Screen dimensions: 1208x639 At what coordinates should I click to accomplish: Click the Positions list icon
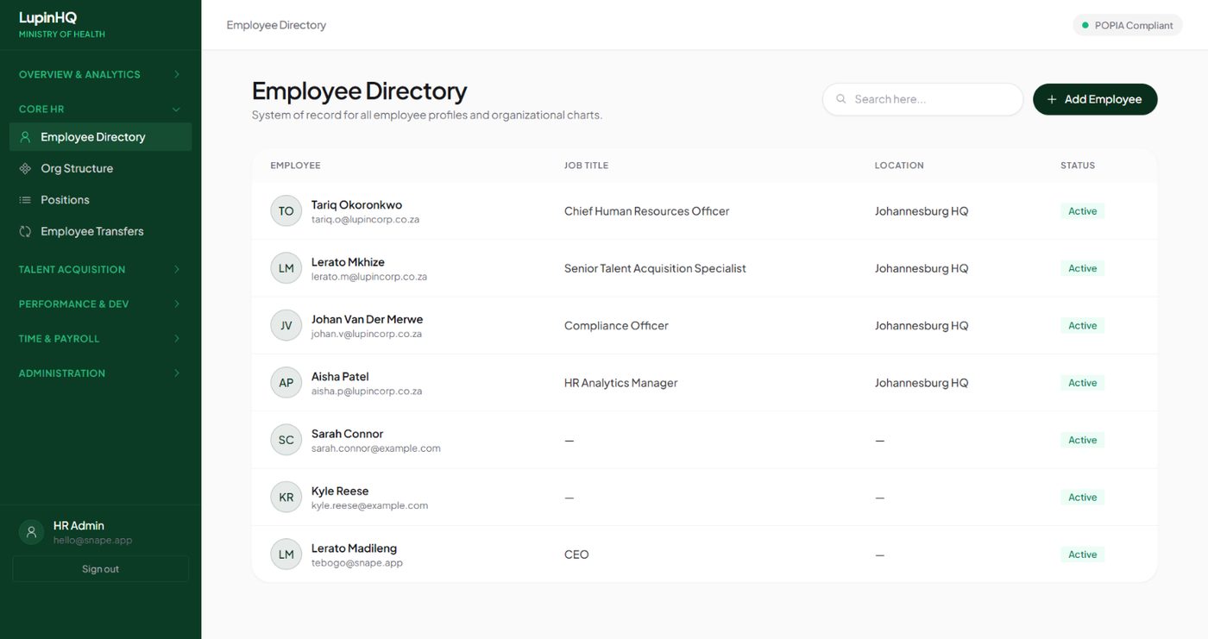[x=25, y=200]
